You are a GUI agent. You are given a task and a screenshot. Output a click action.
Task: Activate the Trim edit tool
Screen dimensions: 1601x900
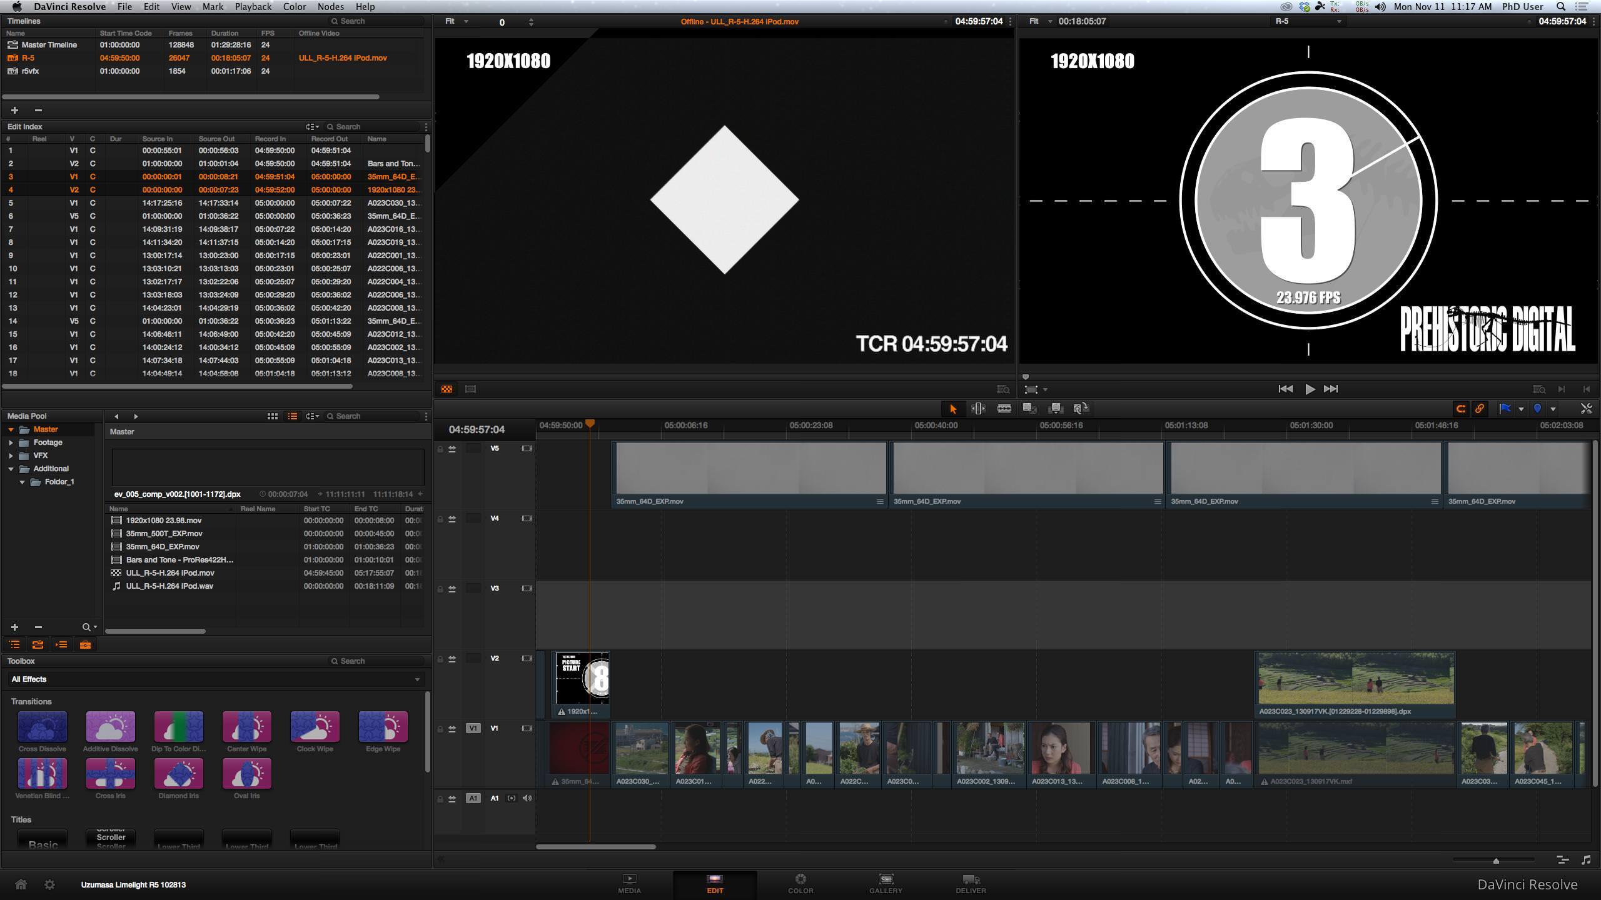978,409
